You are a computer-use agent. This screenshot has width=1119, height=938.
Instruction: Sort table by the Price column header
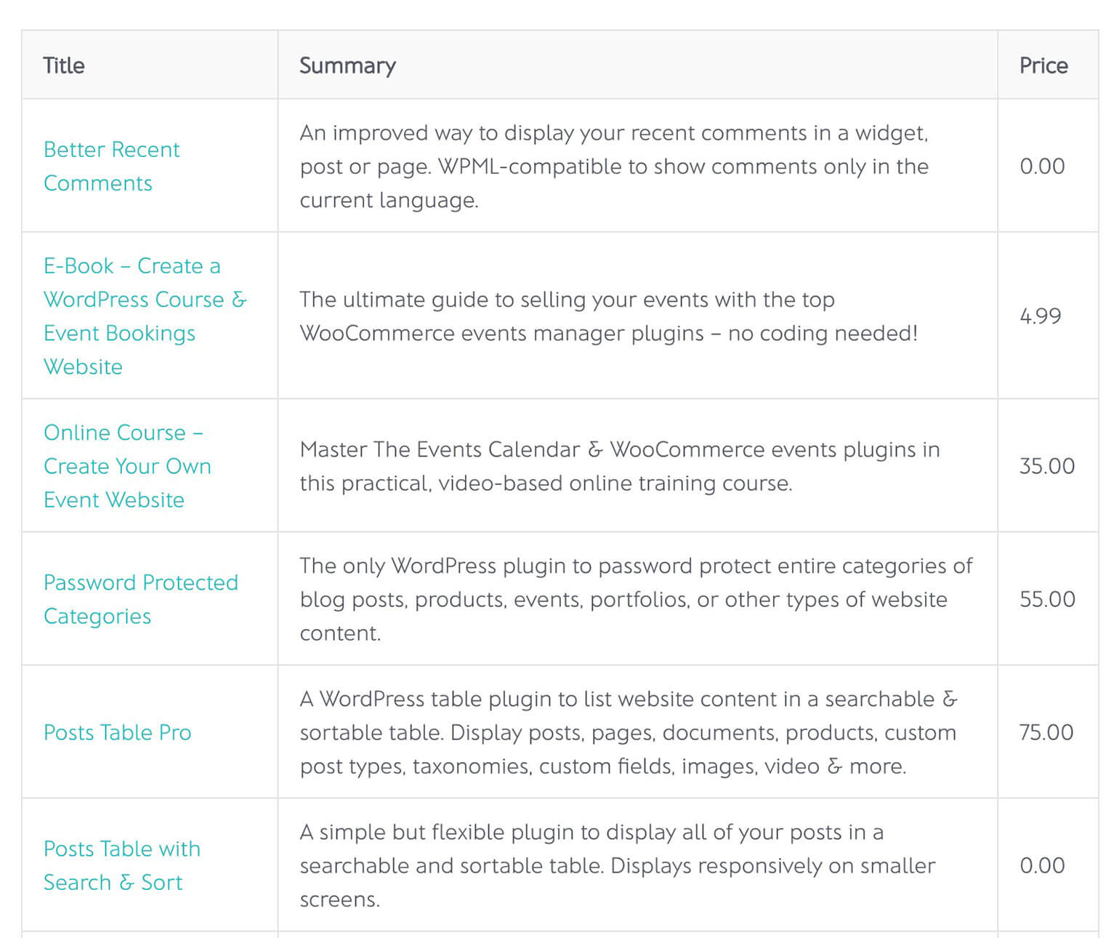[1043, 65]
